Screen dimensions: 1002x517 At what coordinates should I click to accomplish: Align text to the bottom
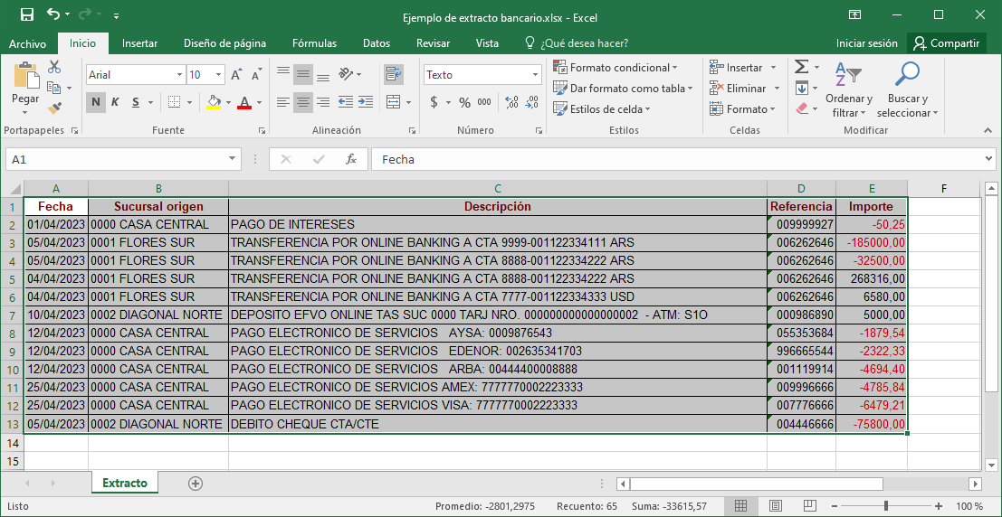(x=323, y=75)
